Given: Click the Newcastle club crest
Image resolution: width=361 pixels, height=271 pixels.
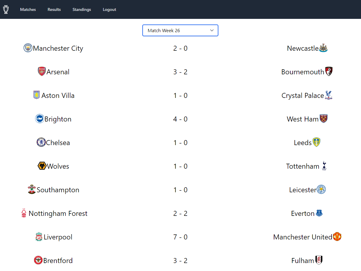Looking at the screenshot, I should 323,48.
